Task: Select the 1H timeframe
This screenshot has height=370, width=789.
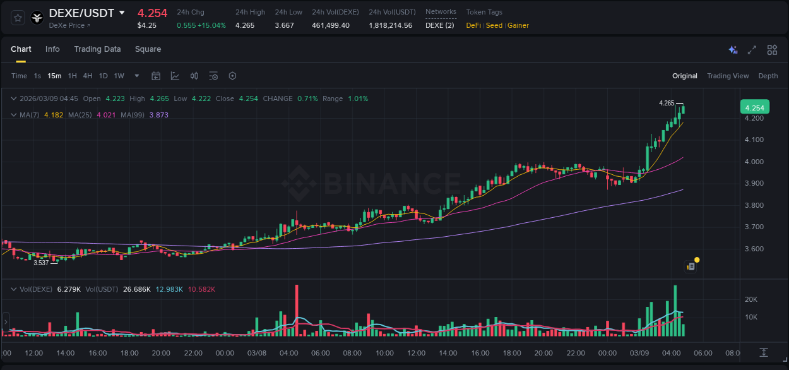Action: tap(72, 76)
